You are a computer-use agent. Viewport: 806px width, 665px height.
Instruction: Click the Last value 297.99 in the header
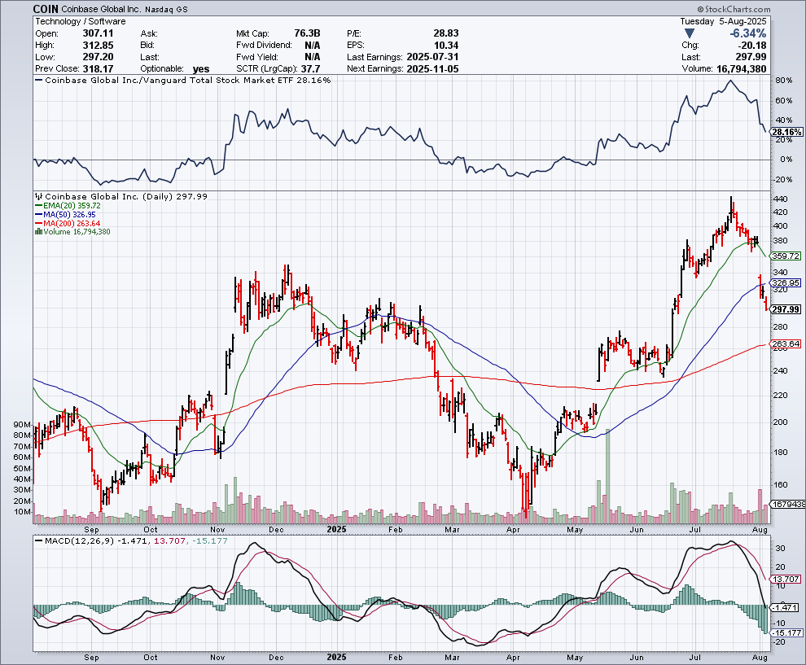point(751,57)
